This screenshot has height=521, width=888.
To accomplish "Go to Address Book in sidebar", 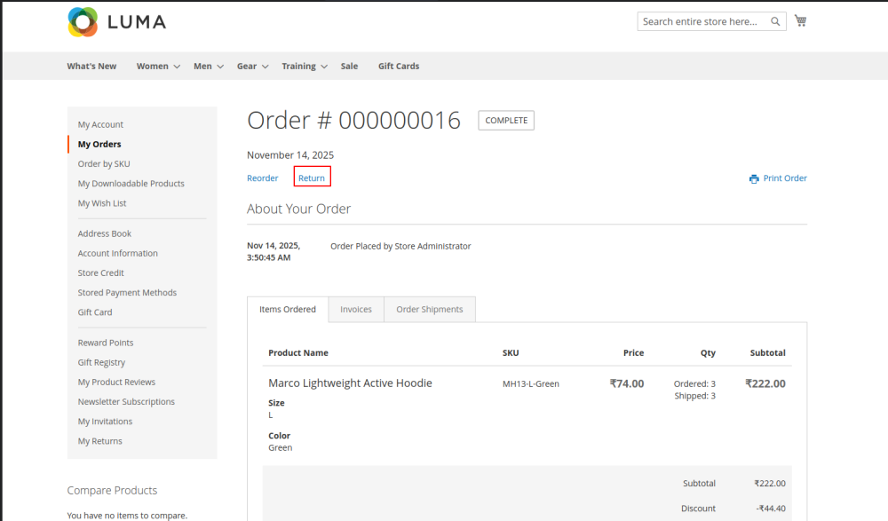I will (x=105, y=233).
